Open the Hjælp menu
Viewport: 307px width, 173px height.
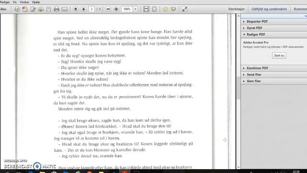[x=36, y=2]
